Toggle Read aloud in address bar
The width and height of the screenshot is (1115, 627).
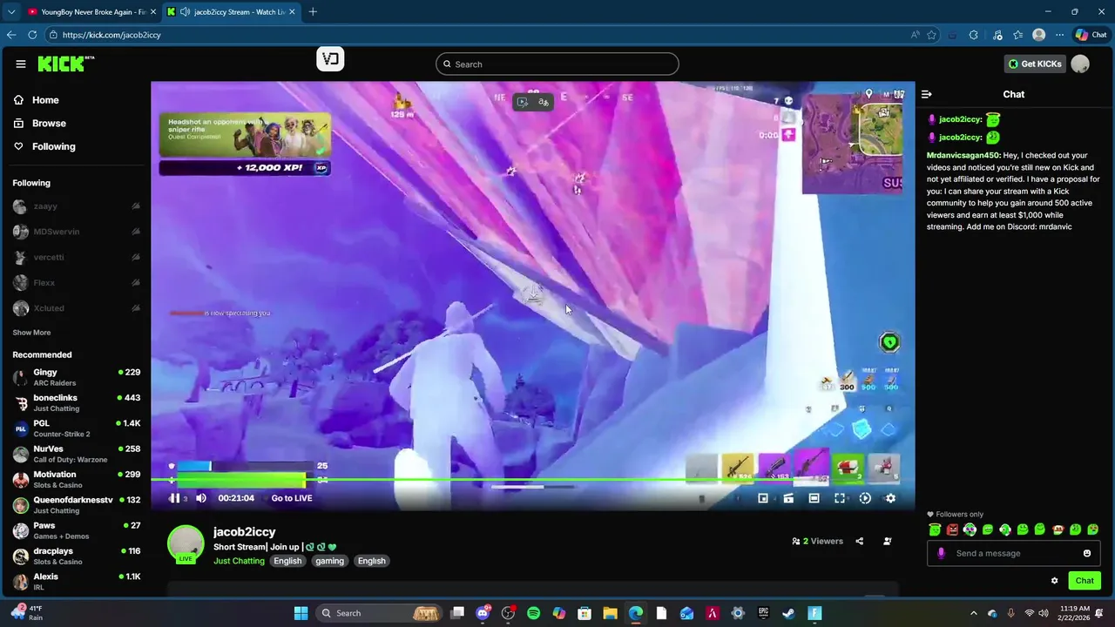click(916, 35)
